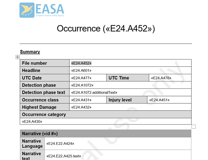Click the table move handle icon
This screenshot has height=160, width=208.
18,57
